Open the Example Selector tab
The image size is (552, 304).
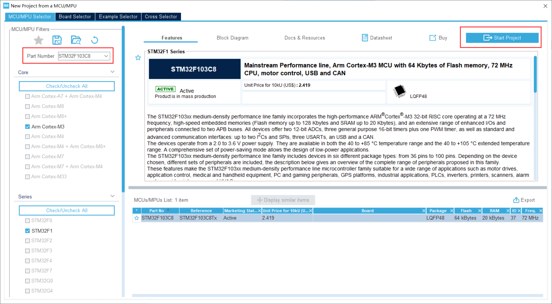tap(118, 17)
